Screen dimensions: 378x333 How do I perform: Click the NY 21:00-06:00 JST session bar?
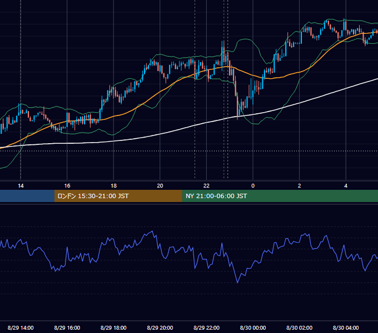(280, 196)
